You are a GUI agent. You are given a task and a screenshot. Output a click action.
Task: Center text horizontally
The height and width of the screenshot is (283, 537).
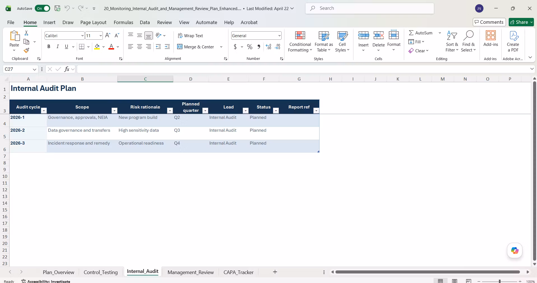(x=140, y=47)
